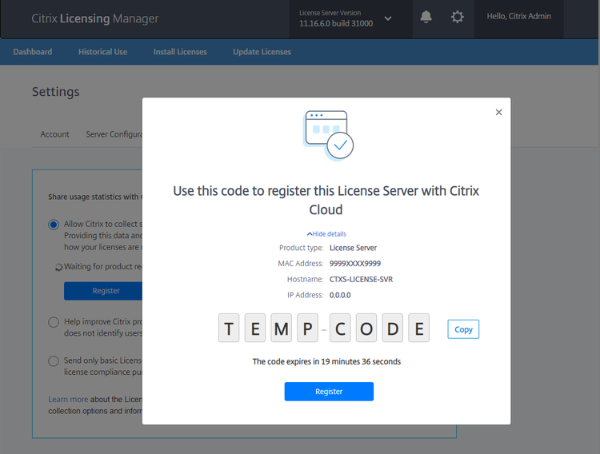Expand the License Server Version dropdown arrow
600x454 pixels.
[x=388, y=18]
